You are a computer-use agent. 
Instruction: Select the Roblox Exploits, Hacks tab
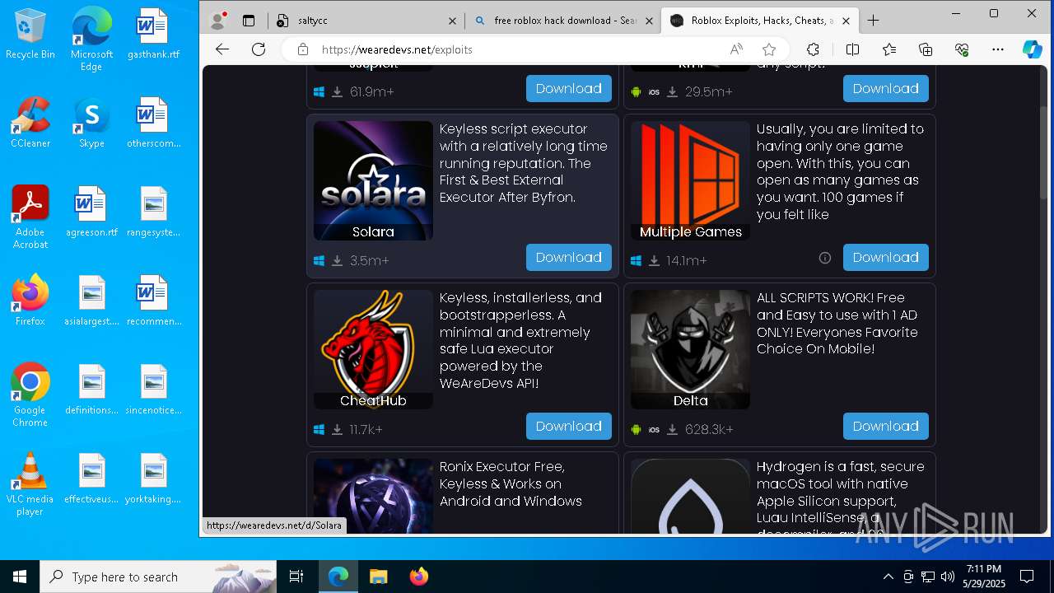click(x=760, y=21)
